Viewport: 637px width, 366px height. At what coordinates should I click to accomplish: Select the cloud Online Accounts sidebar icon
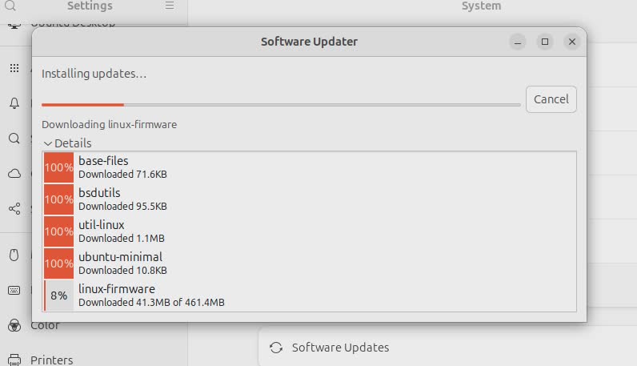(14, 173)
